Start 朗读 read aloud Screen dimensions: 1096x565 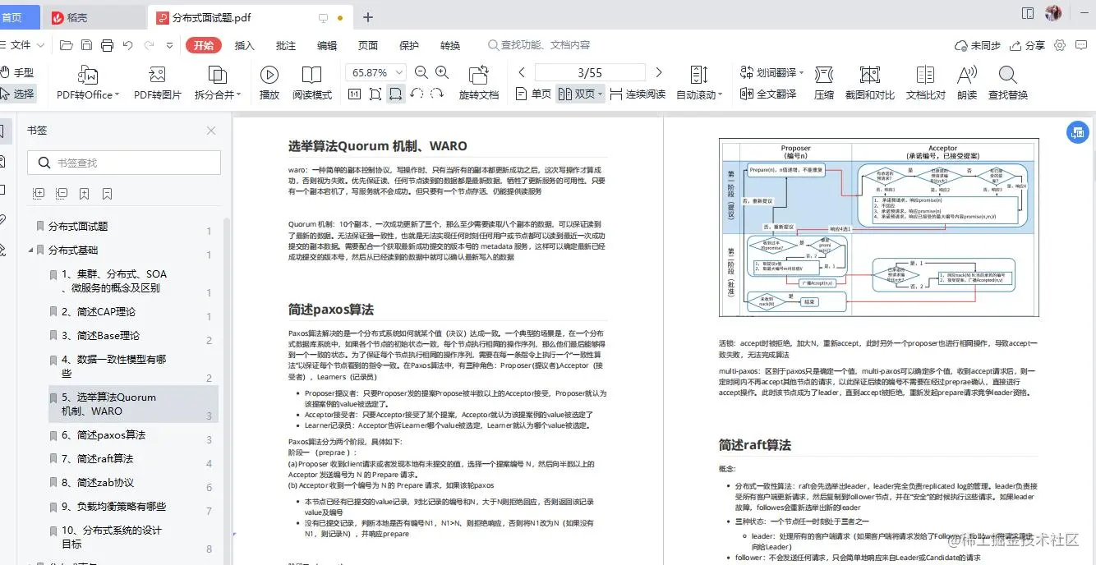point(967,83)
